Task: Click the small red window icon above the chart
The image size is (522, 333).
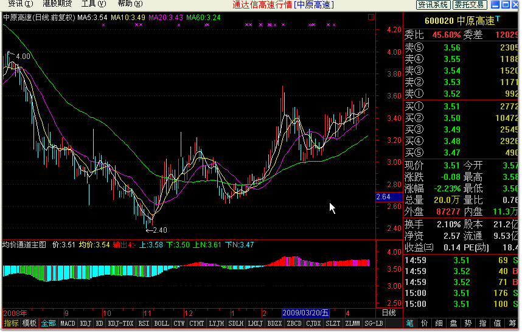Action: click(371, 17)
